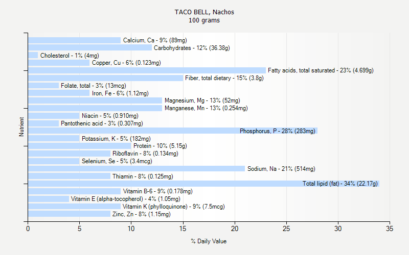Image resolution: width=409 pixels, height=255 pixels.
Task: Click the Nutrient y-axis title
Action: [x=21, y=127]
